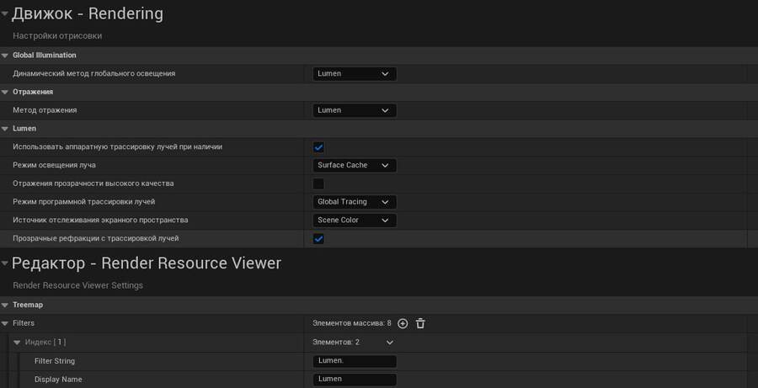Open Global Tracing software ray dropdown

[x=354, y=202]
